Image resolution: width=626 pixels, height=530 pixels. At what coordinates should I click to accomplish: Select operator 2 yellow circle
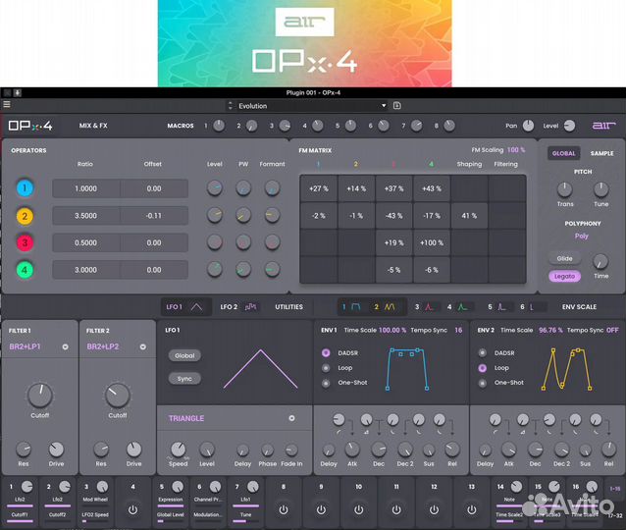pyautogui.click(x=25, y=216)
